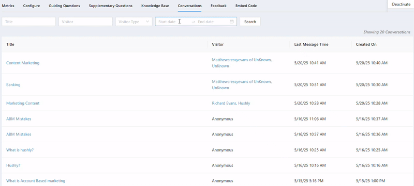The image size is (414, 186).
Task: Select the Knowledge Base tab
Action: tap(155, 6)
